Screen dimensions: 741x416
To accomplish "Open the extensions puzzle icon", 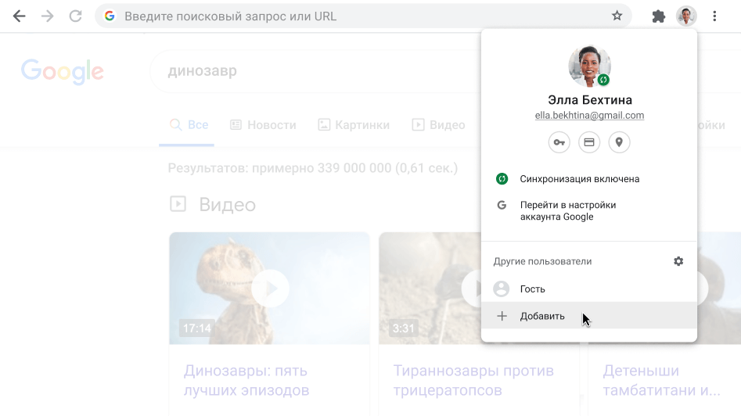I will [659, 16].
